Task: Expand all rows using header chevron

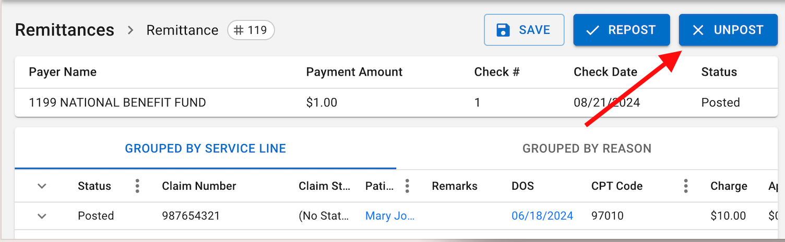Action: pyautogui.click(x=42, y=186)
